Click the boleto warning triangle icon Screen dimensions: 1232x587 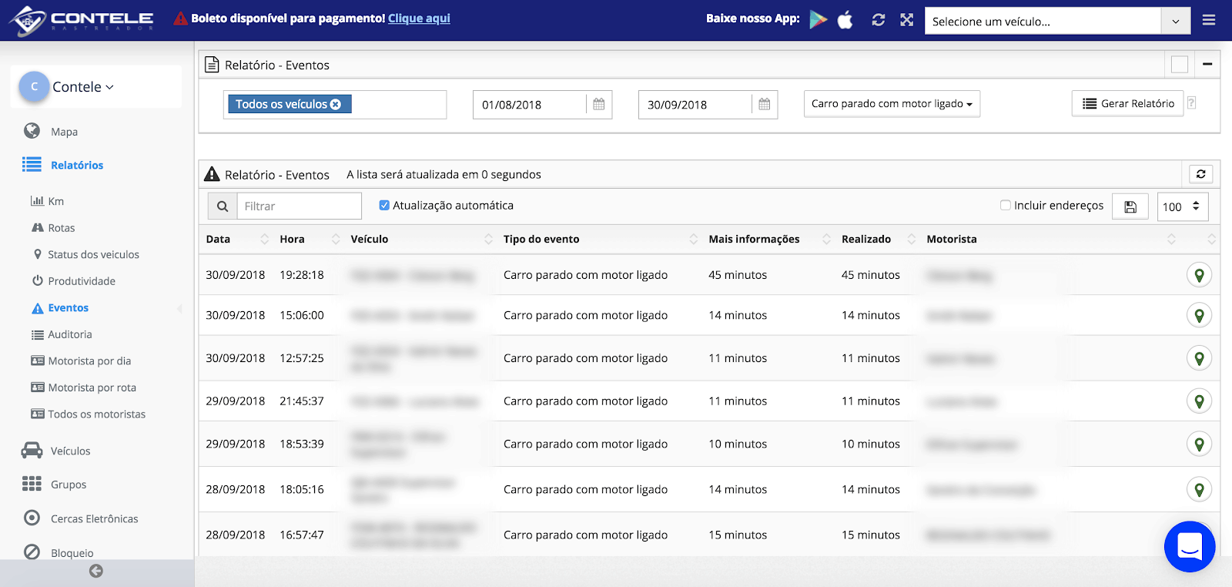[x=181, y=18]
